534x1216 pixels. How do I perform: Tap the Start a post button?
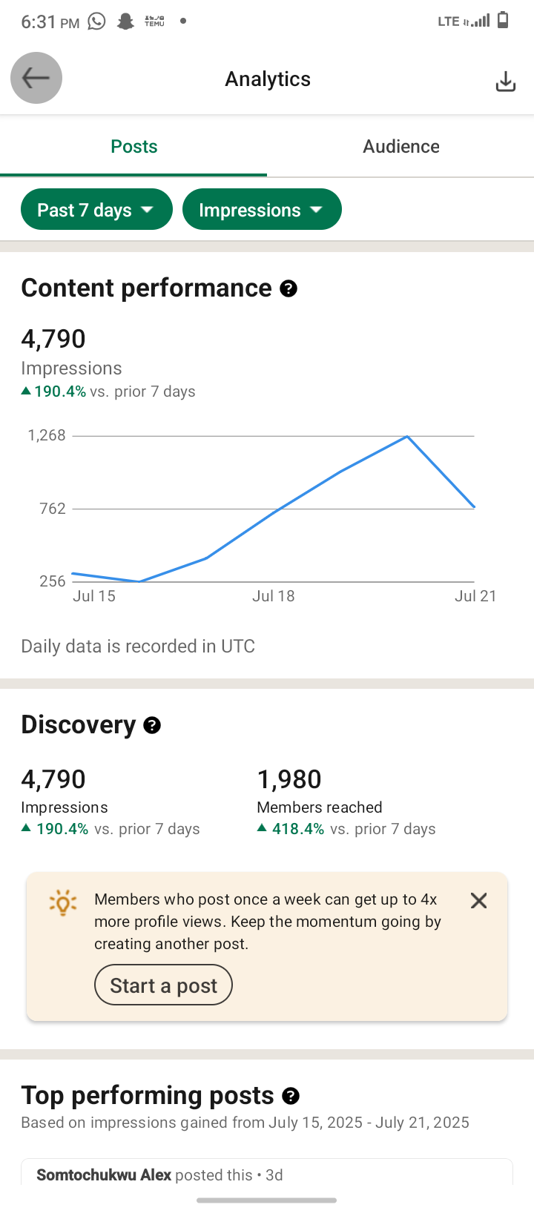coord(163,985)
